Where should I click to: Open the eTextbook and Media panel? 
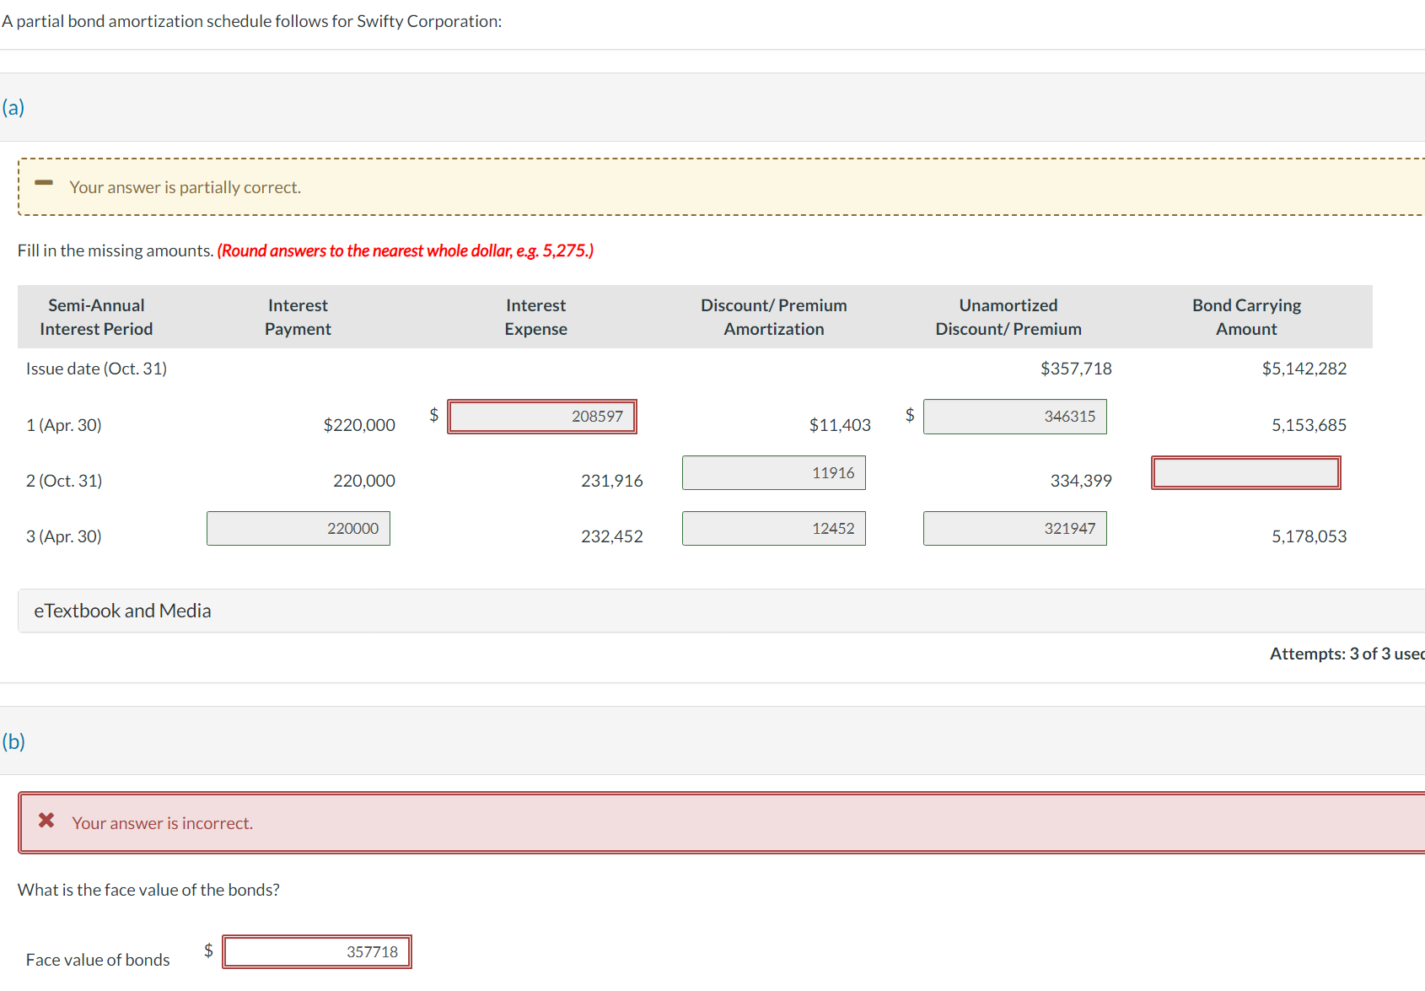coord(122,610)
